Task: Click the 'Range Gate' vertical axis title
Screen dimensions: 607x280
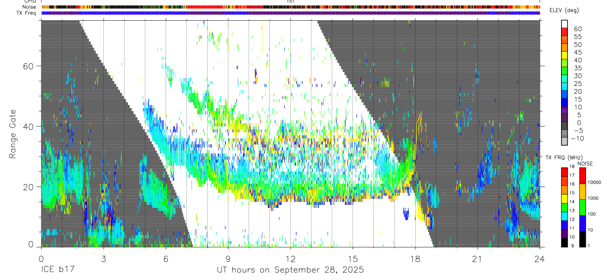Action: [x=13, y=134]
